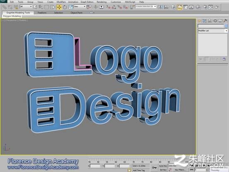Click the Align tool icon
Image resolution: width=229 pixels, height=172 pixels.
166,7
